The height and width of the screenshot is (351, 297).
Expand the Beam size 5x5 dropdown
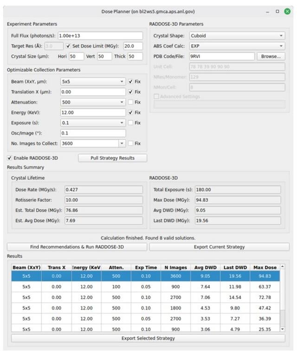(93, 81)
